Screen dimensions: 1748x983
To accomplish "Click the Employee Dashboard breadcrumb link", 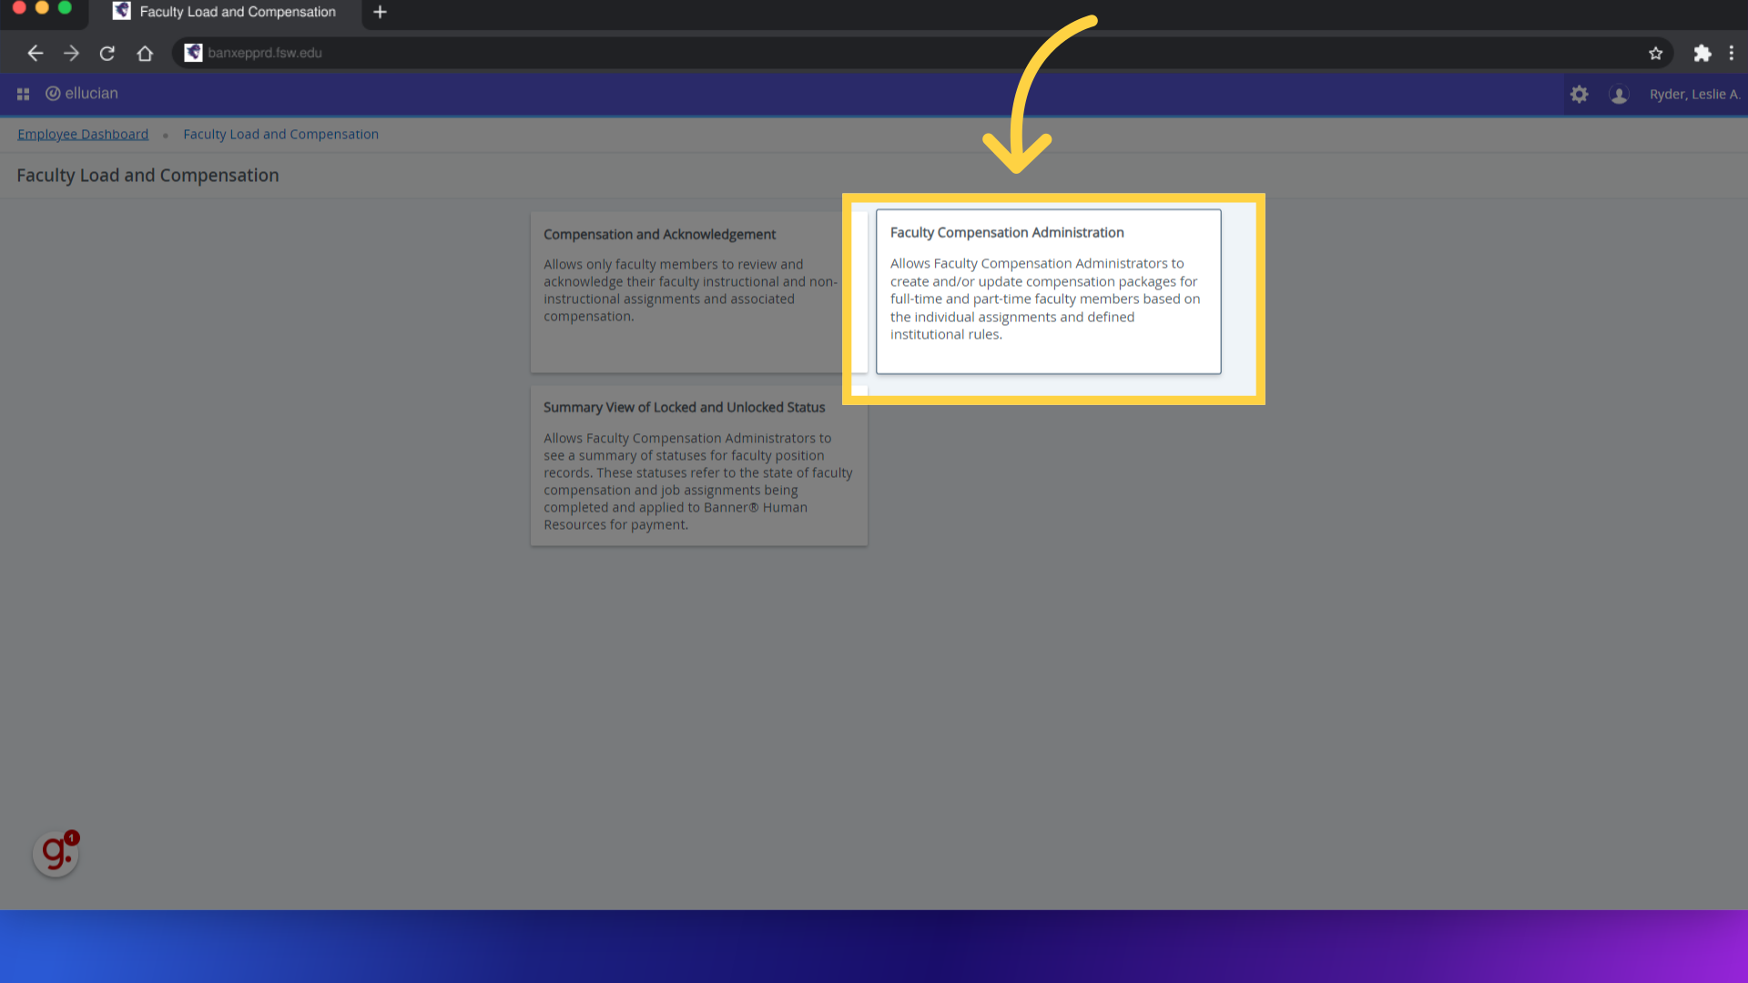I will (83, 134).
